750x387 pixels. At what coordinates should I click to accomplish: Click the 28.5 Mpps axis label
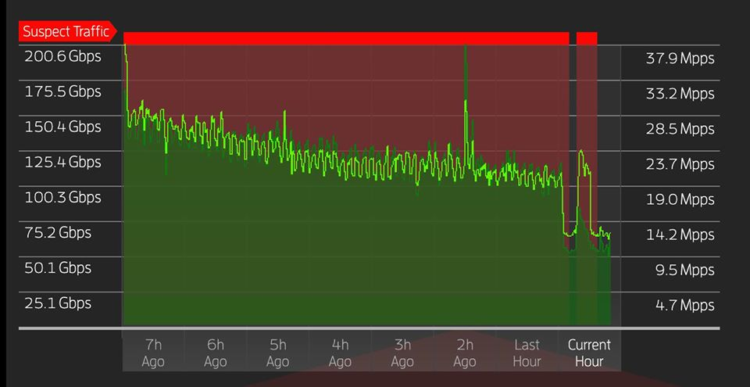[x=680, y=129]
